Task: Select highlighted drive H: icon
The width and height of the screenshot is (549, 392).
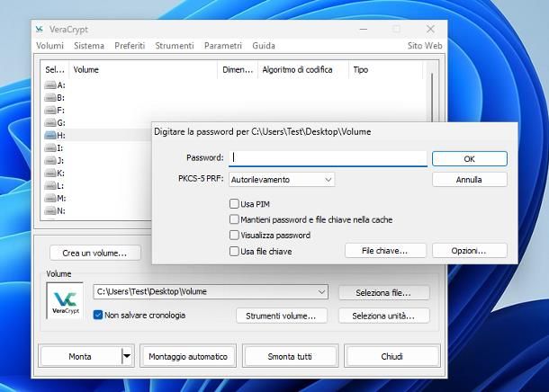Action: 50,136
